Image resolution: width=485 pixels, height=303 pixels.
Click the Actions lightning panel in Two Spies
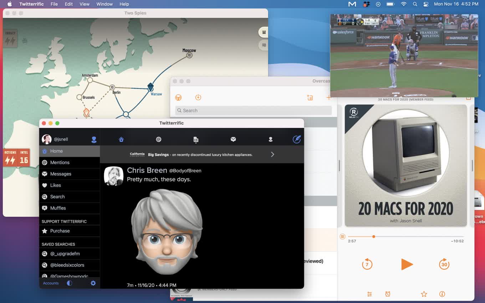(x=10, y=158)
